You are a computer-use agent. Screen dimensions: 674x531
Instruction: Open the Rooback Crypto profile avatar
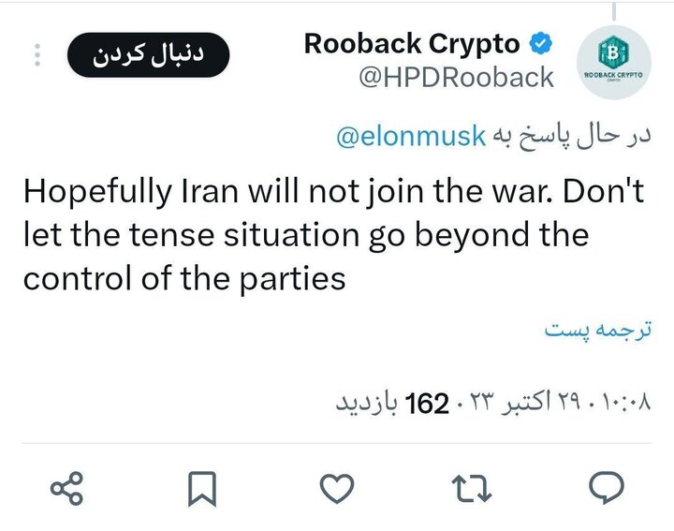(613, 61)
